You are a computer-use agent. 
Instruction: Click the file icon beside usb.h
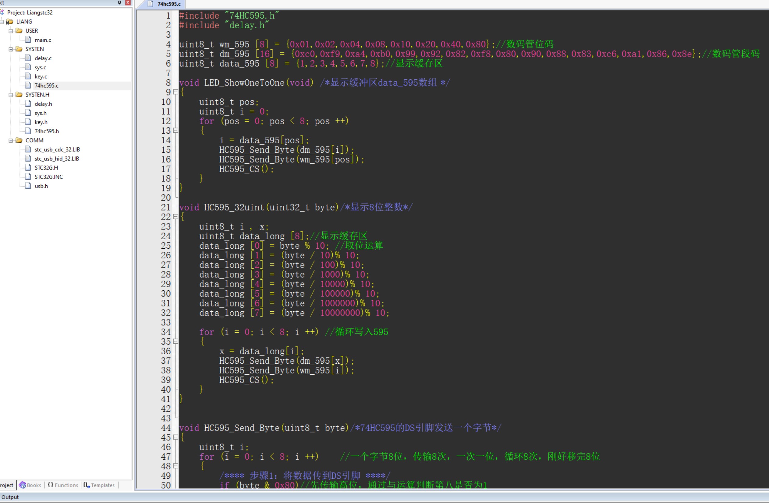pos(28,186)
